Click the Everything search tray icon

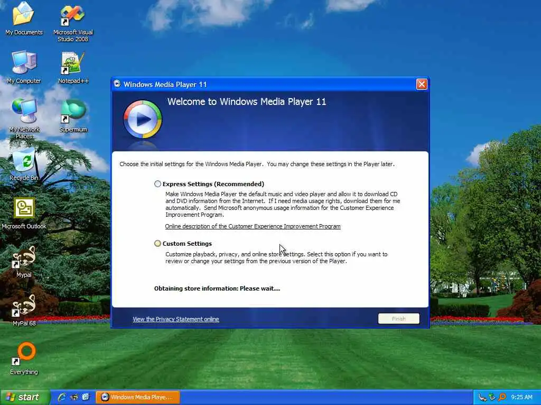(502, 398)
